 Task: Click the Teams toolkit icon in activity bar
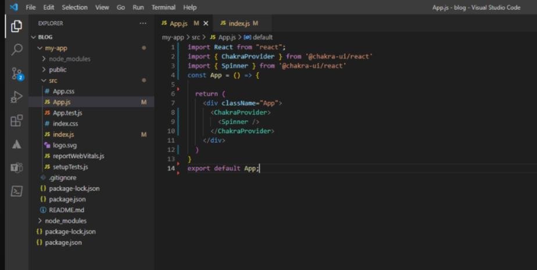click(16, 168)
